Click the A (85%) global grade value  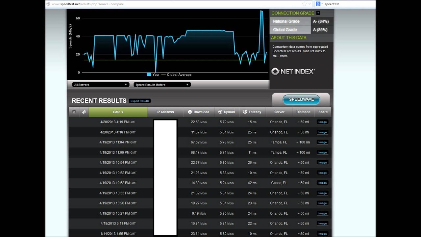coord(320,30)
